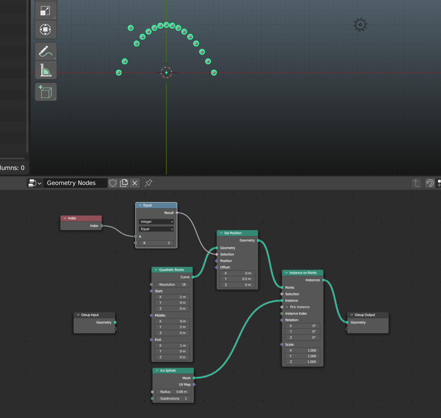Enable the Pick Instance checkbox

(287, 307)
